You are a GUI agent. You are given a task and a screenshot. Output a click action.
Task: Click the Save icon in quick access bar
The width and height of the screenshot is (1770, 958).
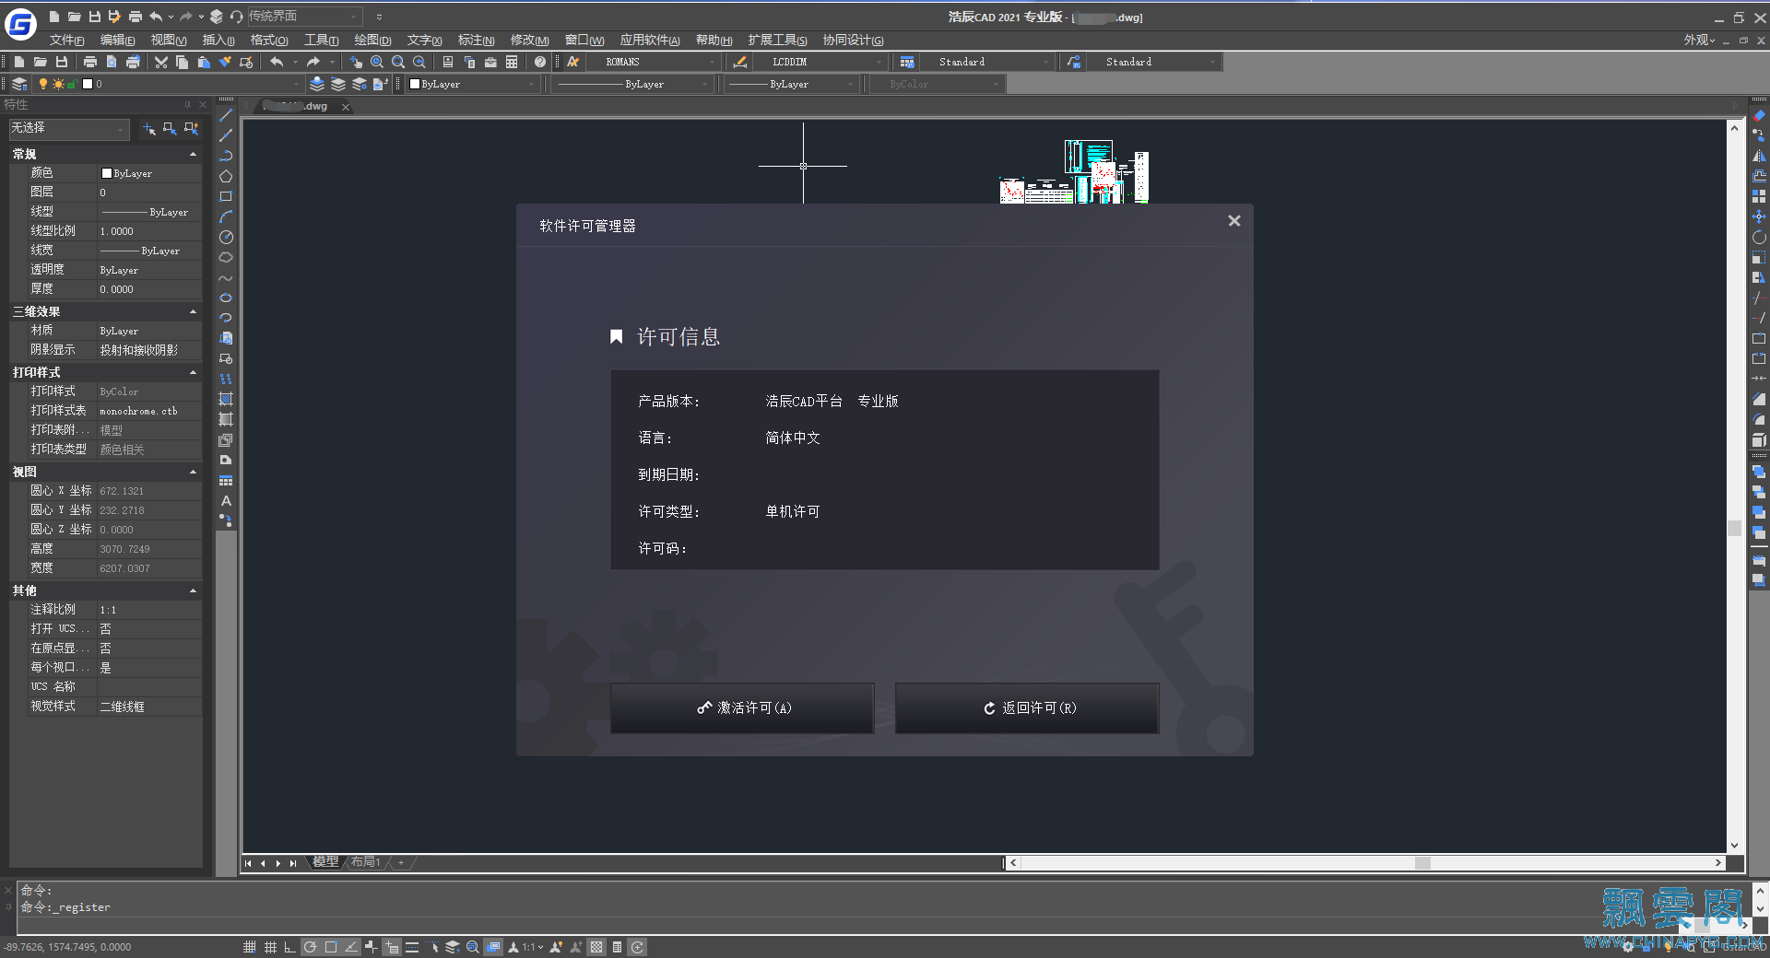[x=94, y=17]
